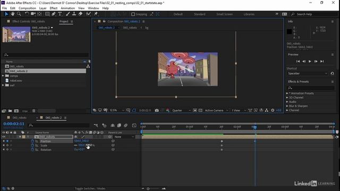Open the 1 View layout dropdown
The image size is (340, 191).
pyautogui.click(x=239, y=110)
